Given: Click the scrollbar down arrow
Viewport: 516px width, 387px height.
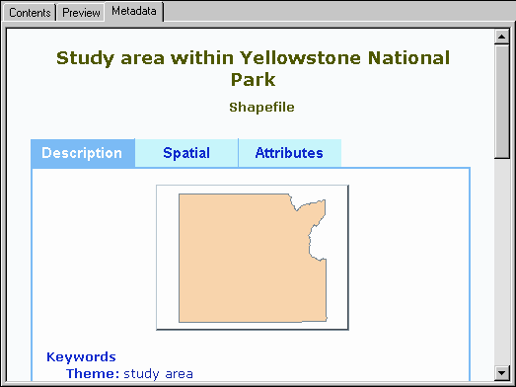Looking at the screenshot, I should [502, 373].
